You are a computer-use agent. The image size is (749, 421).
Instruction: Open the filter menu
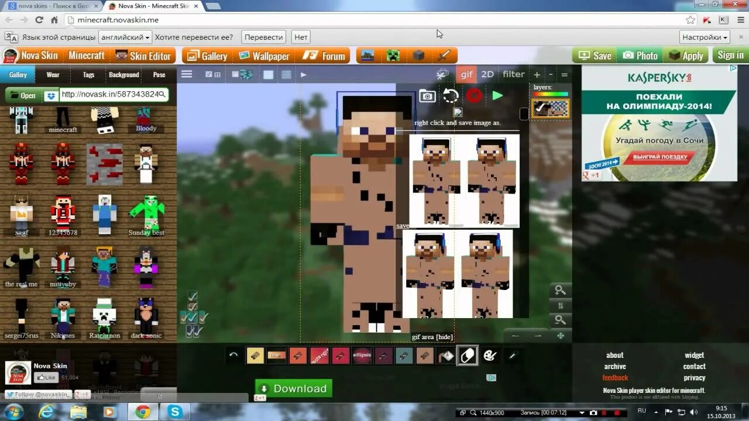513,74
